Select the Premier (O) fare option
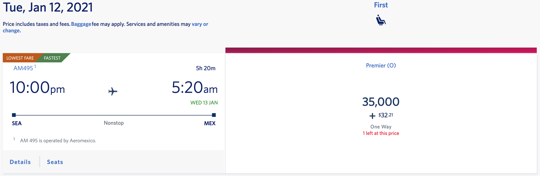 (381, 65)
